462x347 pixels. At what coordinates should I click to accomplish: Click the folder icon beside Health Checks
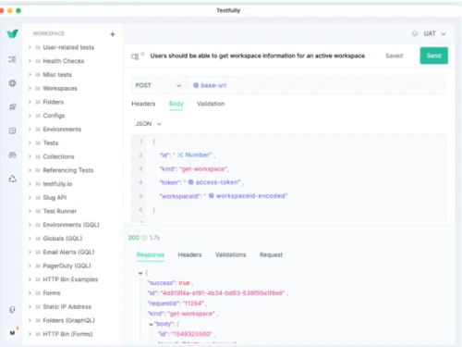click(38, 61)
